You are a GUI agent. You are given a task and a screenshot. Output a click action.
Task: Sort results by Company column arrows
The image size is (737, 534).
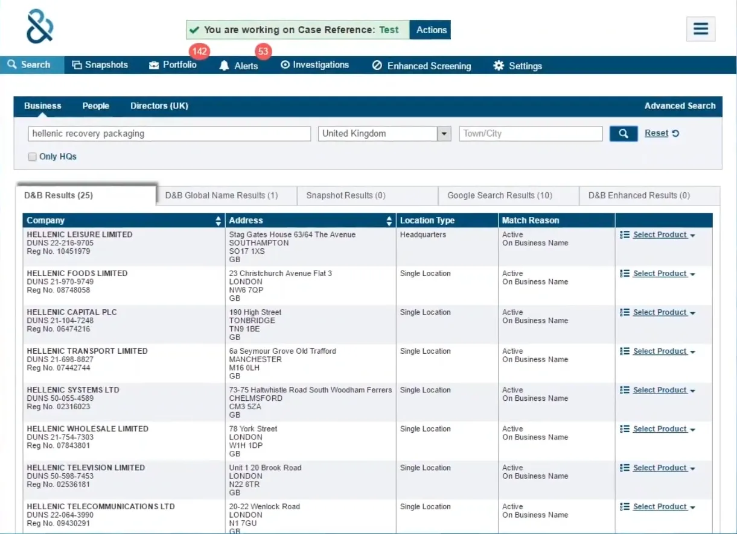[219, 221]
